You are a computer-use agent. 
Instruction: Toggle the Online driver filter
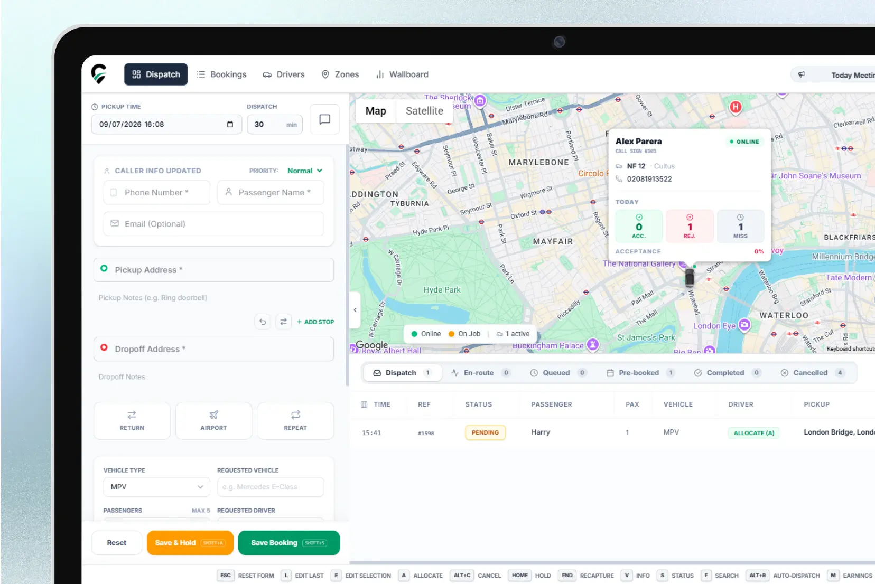pos(426,334)
